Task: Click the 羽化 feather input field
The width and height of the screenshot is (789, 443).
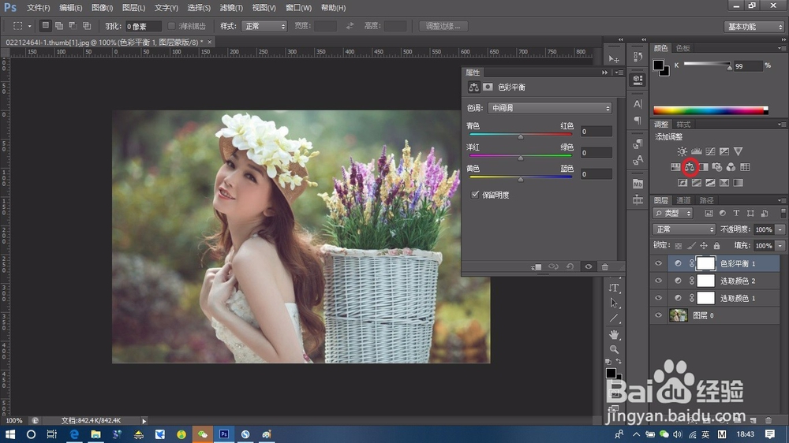Action: (144, 26)
